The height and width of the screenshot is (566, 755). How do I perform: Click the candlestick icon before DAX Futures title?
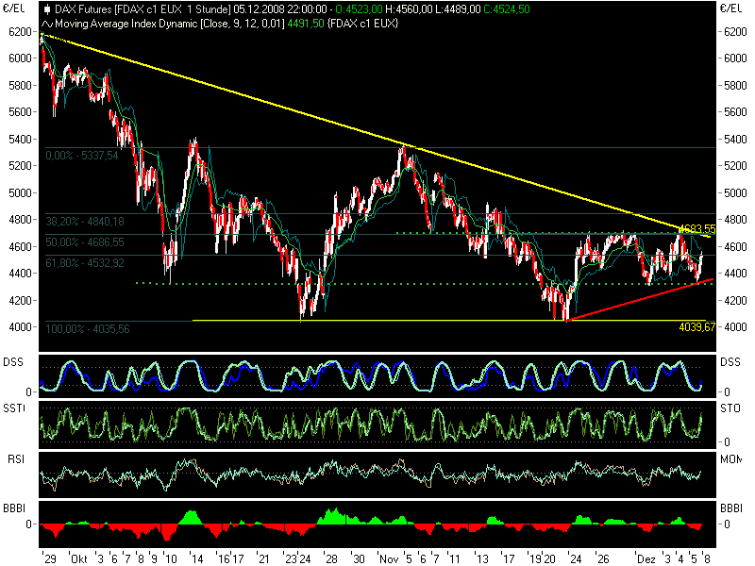click(47, 9)
